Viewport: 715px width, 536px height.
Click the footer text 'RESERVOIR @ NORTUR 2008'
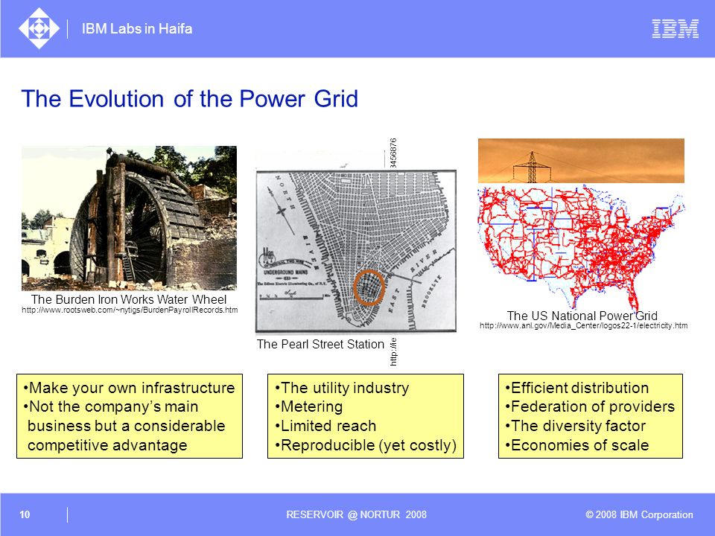coord(356,514)
